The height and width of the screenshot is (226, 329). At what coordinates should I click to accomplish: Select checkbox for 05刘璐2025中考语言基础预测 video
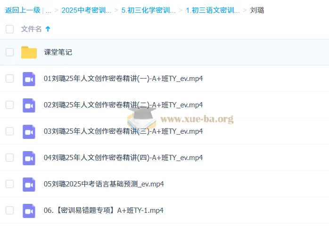click(x=9, y=184)
